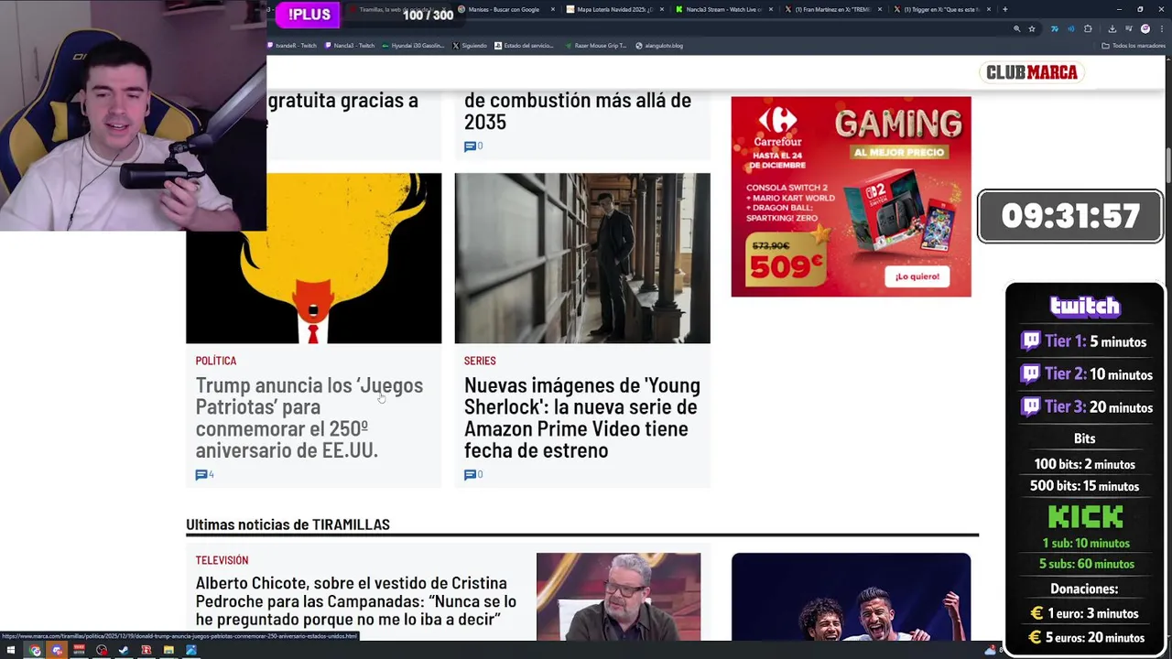The image size is (1172, 659).
Task: Open the browser downloads icon
Action: pyautogui.click(x=1112, y=28)
